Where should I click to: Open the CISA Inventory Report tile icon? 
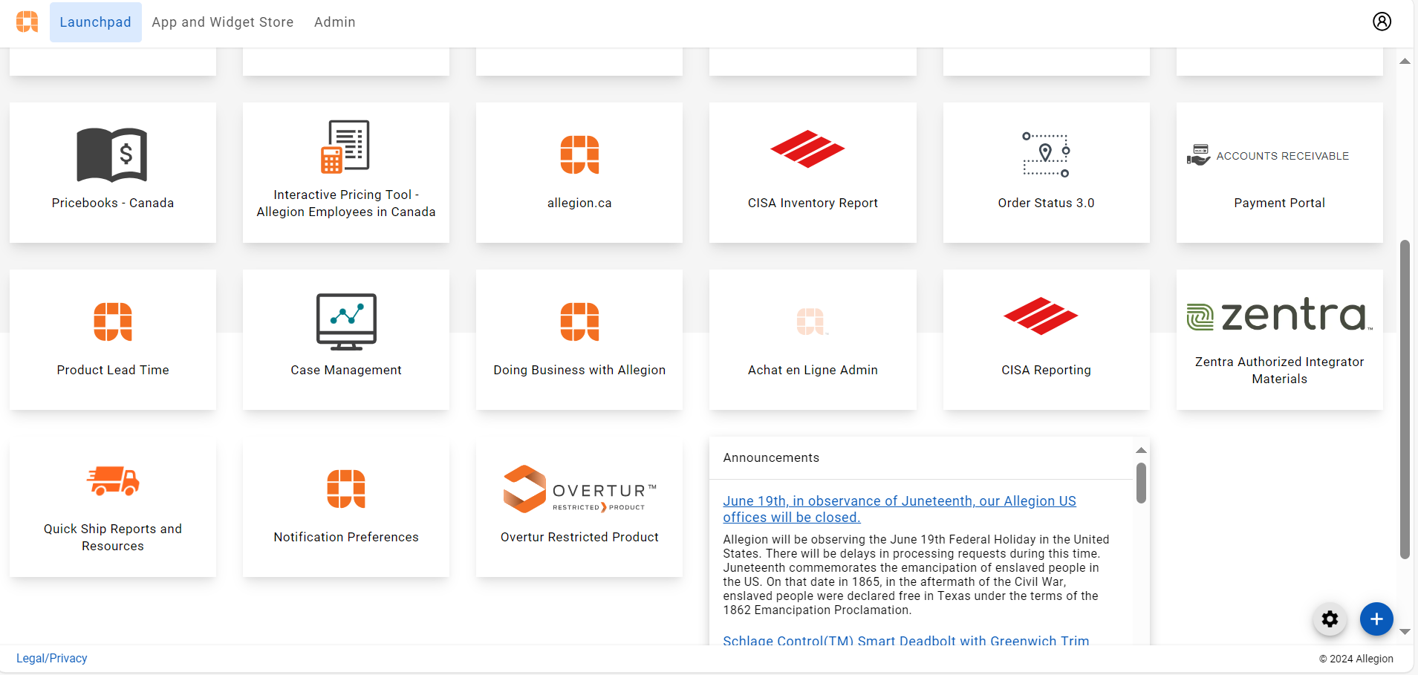pos(807,149)
